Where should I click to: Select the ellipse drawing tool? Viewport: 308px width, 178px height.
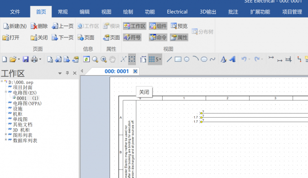pyautogui.click(x=204, y=59)
